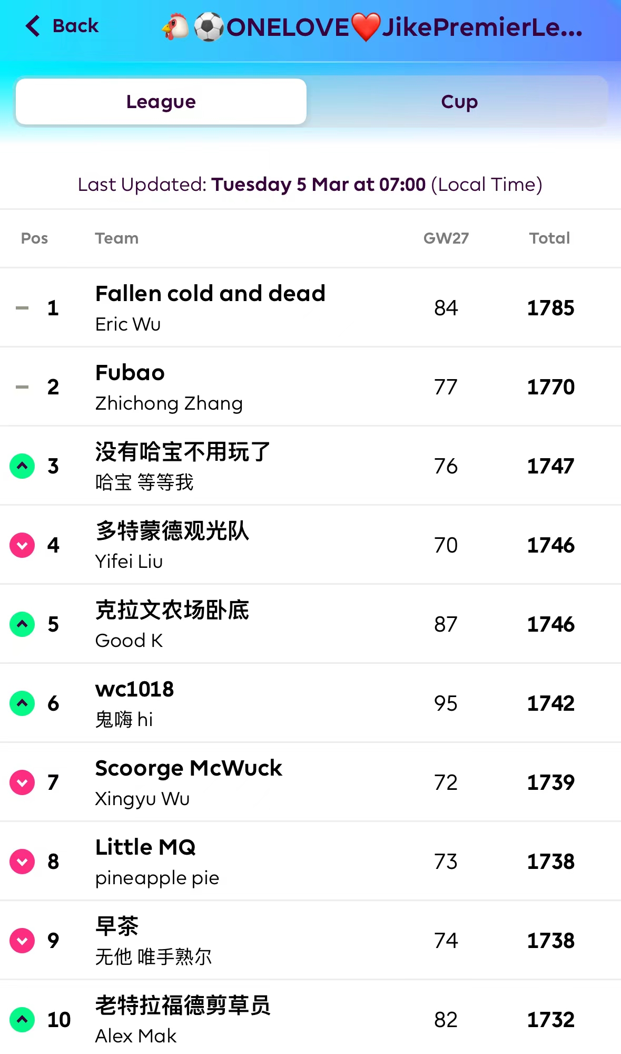621x1054 pixels.
Task: Click red down arrow beside Scoorge McWuck
Action: tap(22, 782)
